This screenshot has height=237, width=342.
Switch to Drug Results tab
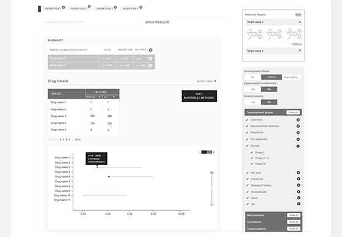tap(157, 23)
